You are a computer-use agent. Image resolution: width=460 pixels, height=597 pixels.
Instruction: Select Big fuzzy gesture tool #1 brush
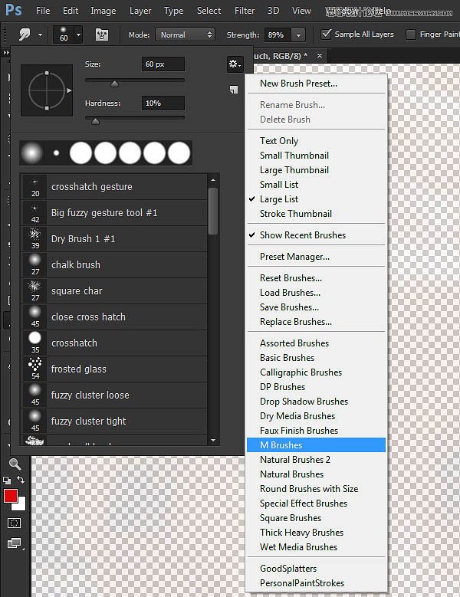click(114, 212)
